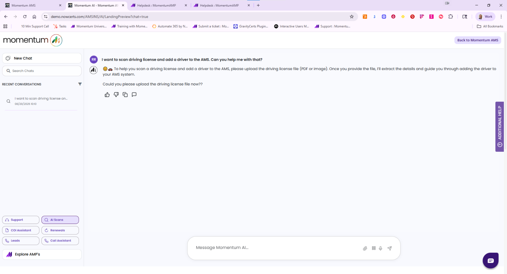Screen dimensions: 507x274
Task: Open the floating chat widget button
Action: [490, 261]
